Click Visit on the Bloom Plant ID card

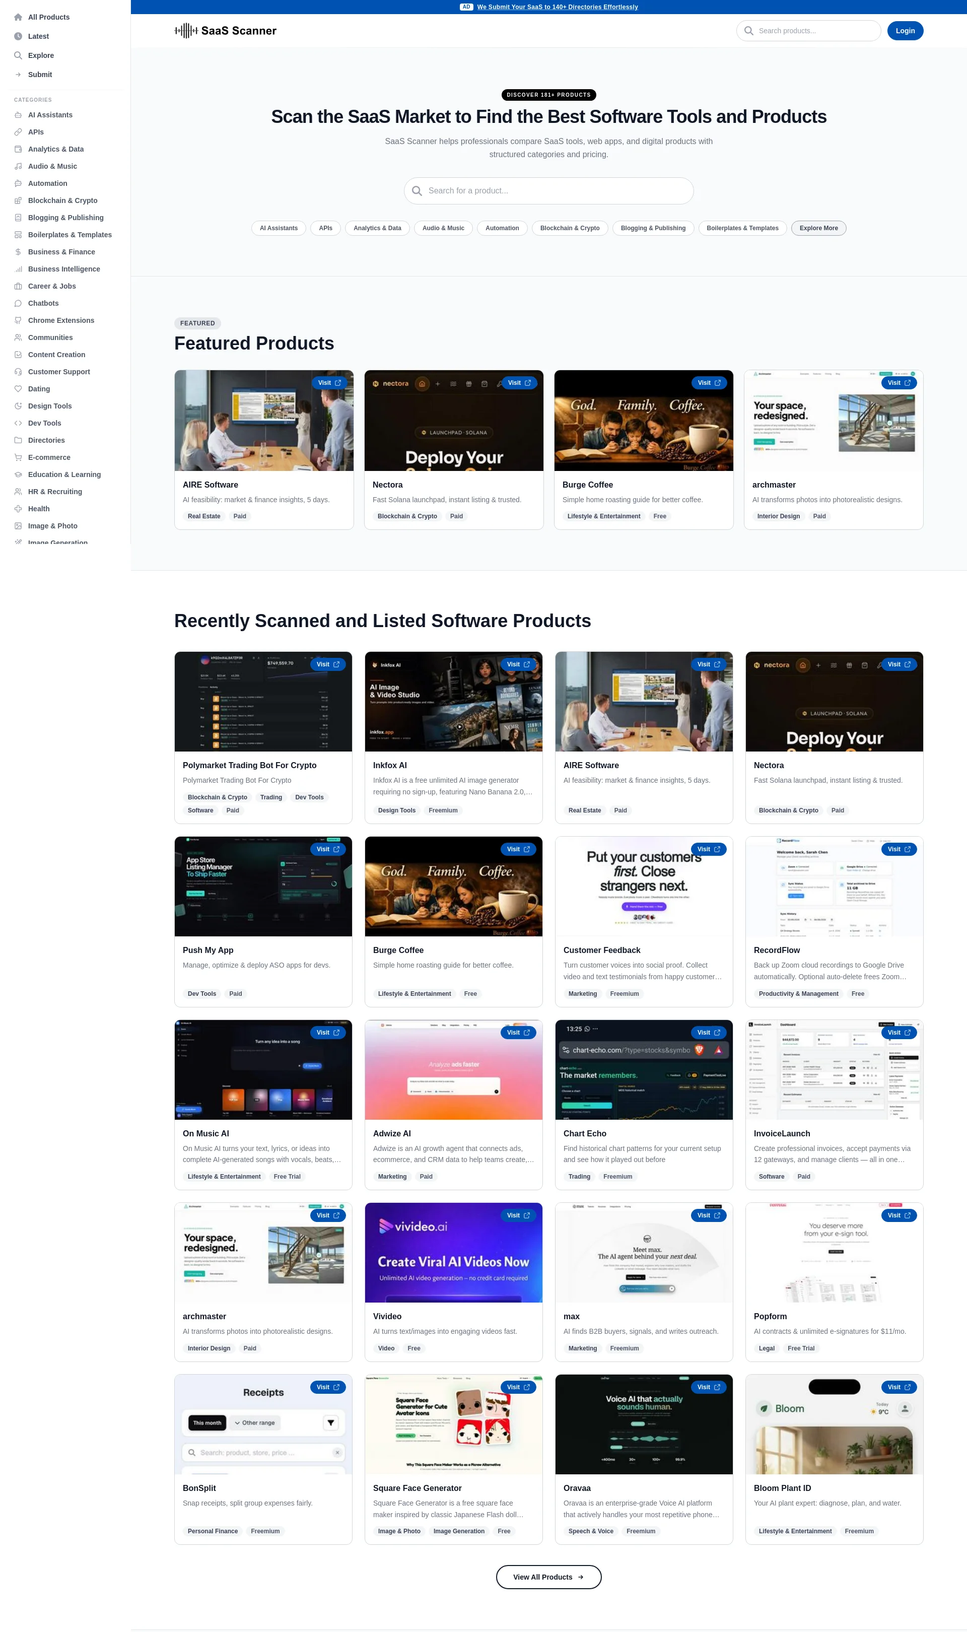tap(899, 1387)
